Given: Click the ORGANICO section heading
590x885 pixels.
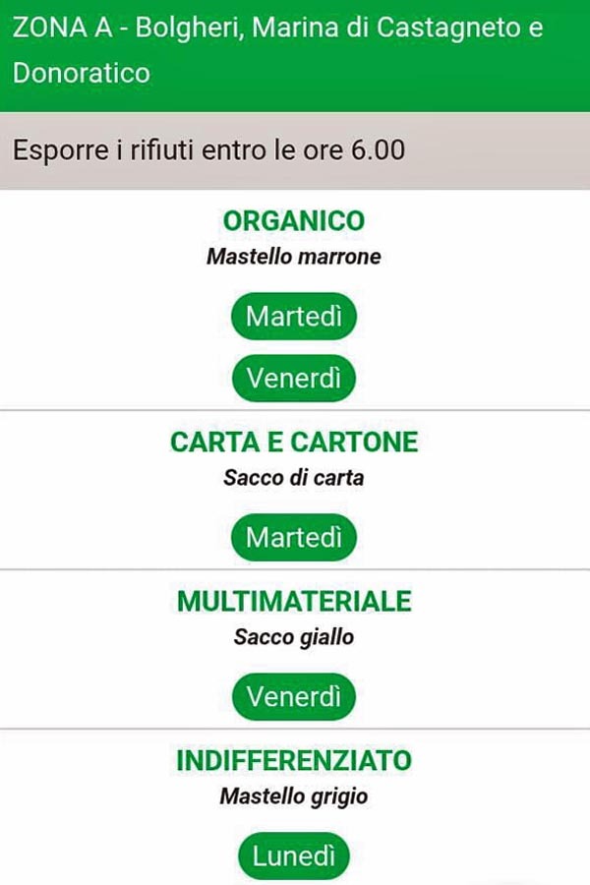Looking at the screenshot, I should click(294, 221).
